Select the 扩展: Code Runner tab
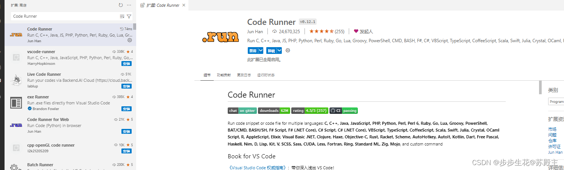The width and height of the screenshot is (564, 170). [x=163, y=5]
